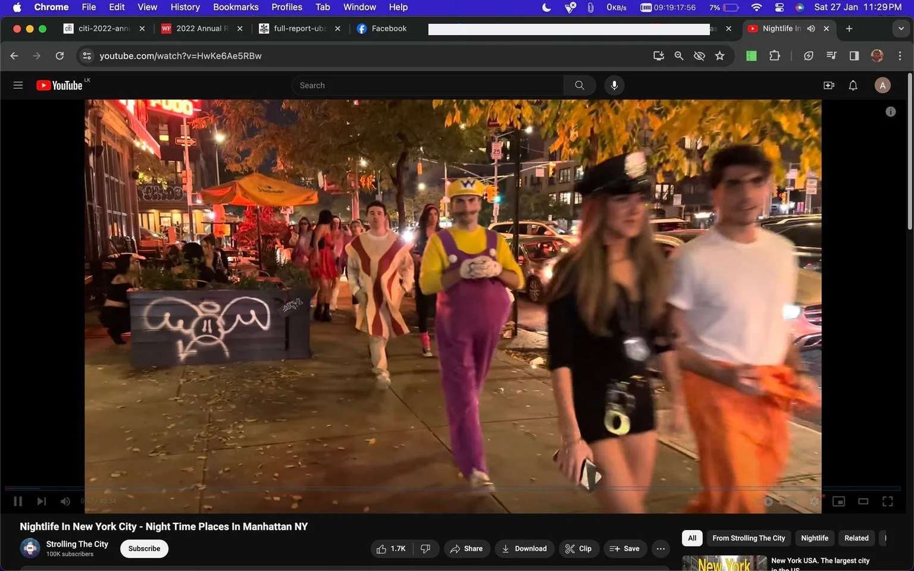Image resolution: width=914 pixels, height=571 pixels.
Task: Start voice search with microphone icon
Action: tap(614, 85)
